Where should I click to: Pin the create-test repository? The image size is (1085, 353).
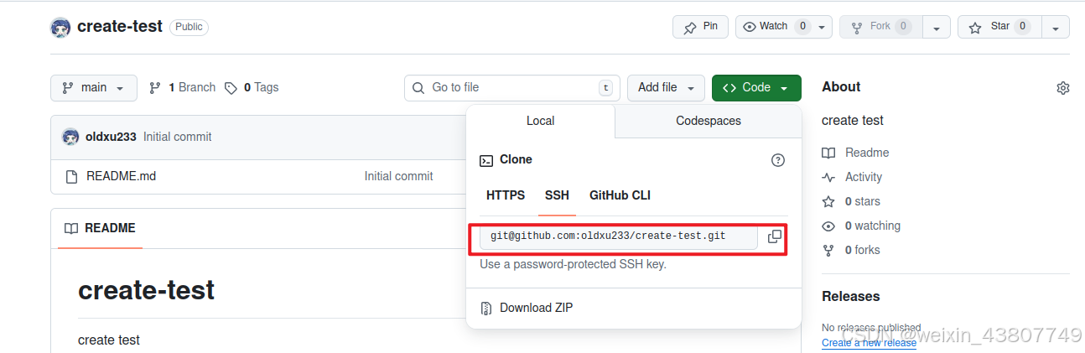click(x=700, y=27)
